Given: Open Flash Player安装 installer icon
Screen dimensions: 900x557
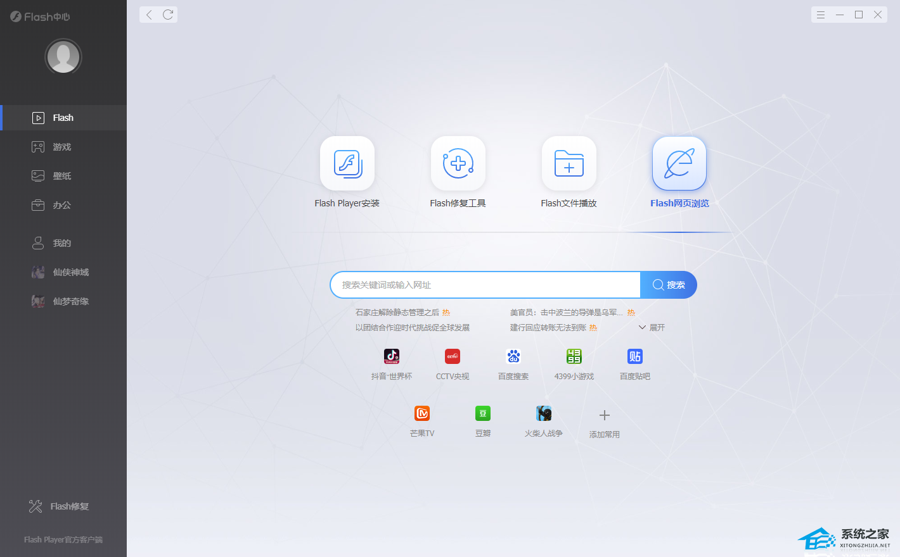Looking at the screenshot, I should (x=347, y=163).
